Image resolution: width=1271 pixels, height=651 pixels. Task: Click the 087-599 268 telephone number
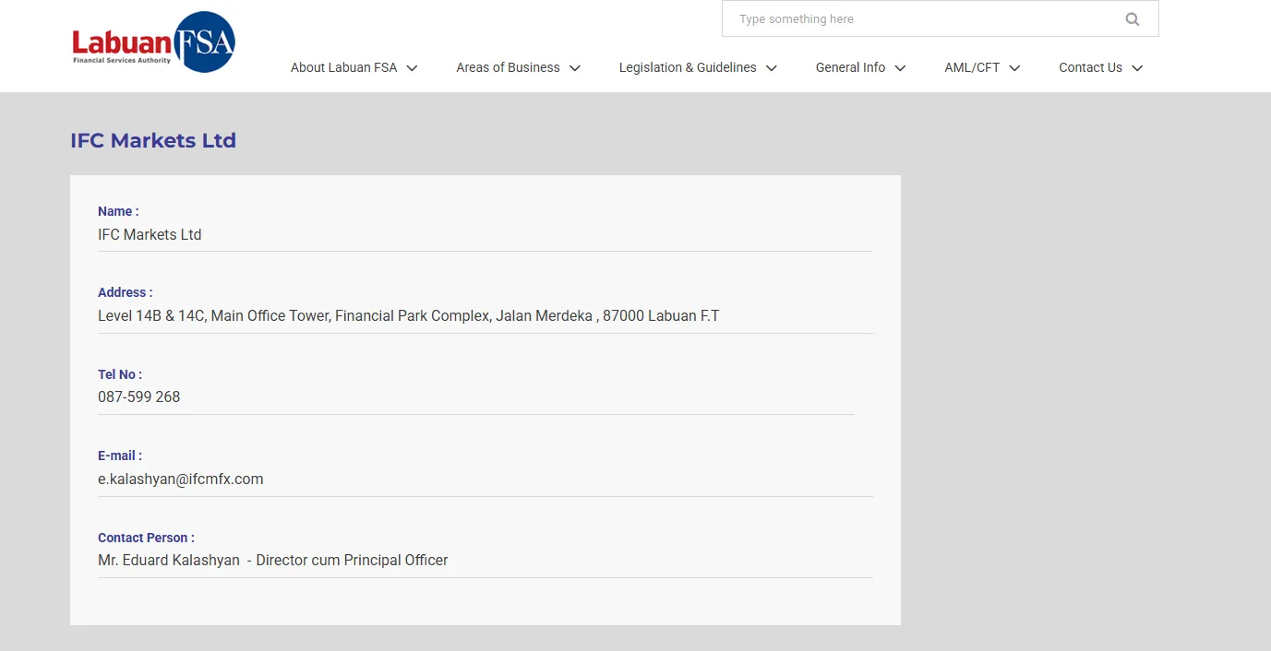(x=139, y=397)
